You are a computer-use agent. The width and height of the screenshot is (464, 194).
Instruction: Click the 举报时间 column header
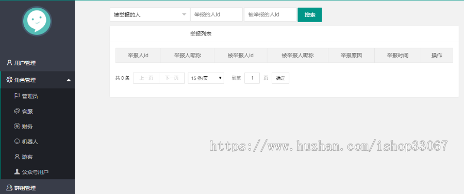[397, 55]
